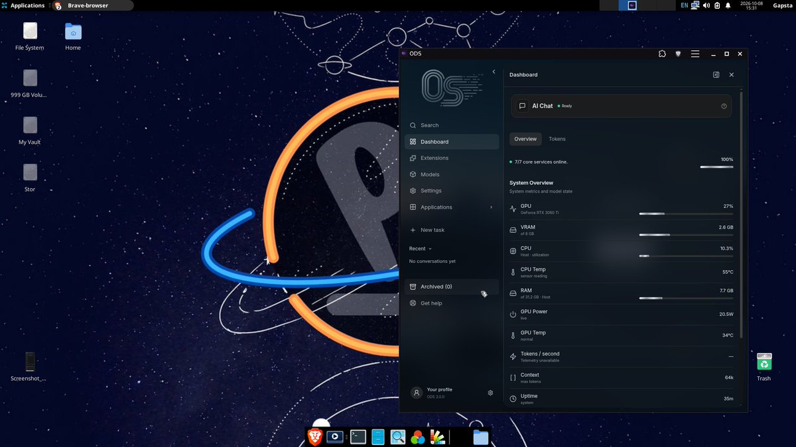The width and height of the screenshot is (796, 447).
Task: Close the Dashboard panel
Action: pos(732,75)
